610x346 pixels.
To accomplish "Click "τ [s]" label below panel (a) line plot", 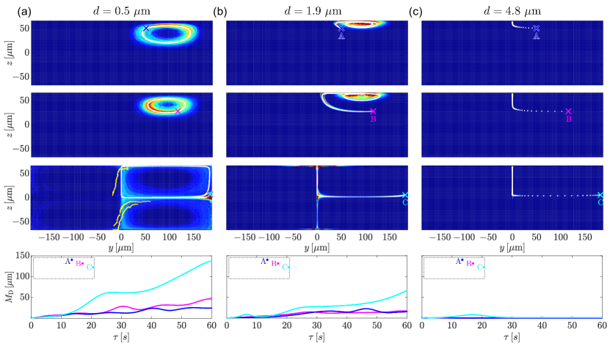I will click(121, 337).
